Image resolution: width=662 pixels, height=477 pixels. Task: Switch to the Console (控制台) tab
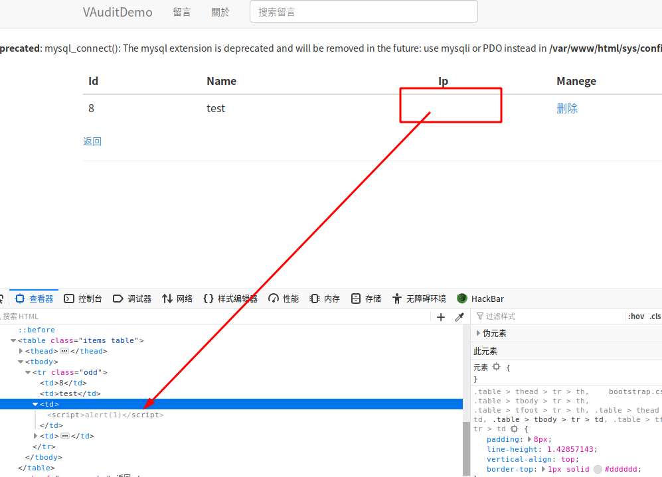tap(83, 299)
